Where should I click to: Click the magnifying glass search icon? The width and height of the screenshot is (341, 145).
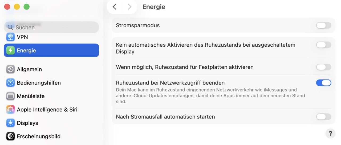pyautogui.click(x=10, y=27)
